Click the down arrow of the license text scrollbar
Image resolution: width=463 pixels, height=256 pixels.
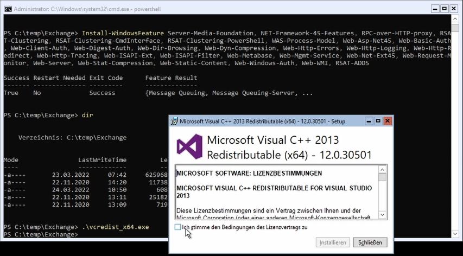[382, 215]
